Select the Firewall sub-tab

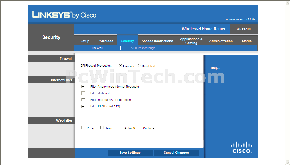tap(97, 48)
